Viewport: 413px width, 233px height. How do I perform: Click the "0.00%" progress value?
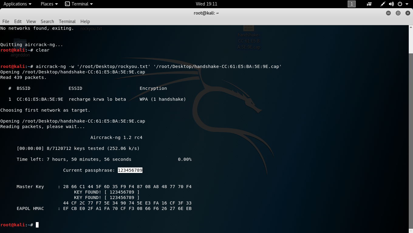(x=185, y=159)
